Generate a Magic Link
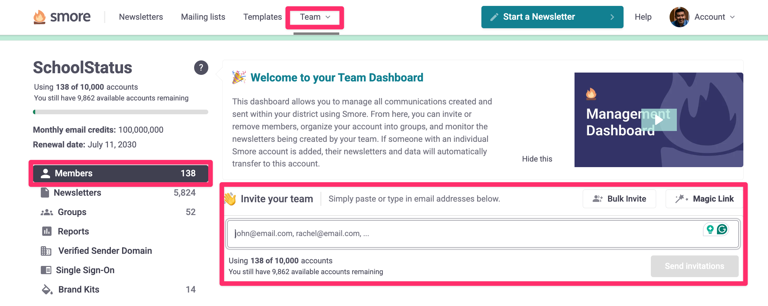Image resolution: width=768 pixels, height=306 pixels. coord(704,199)
